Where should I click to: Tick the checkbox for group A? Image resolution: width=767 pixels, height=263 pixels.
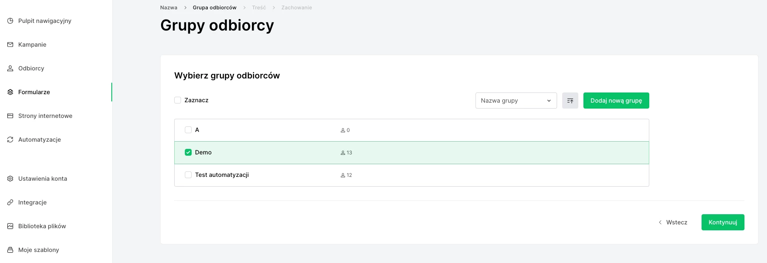[x=188, y=130]
